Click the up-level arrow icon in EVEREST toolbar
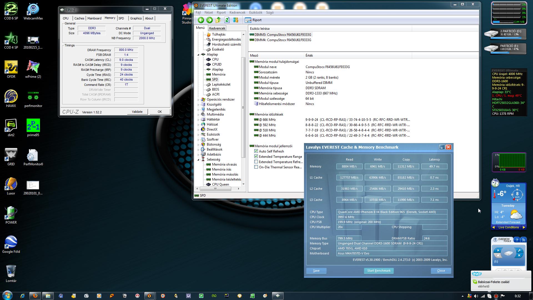The width and height of the screenshot is (533, 300). pos(218,20)
